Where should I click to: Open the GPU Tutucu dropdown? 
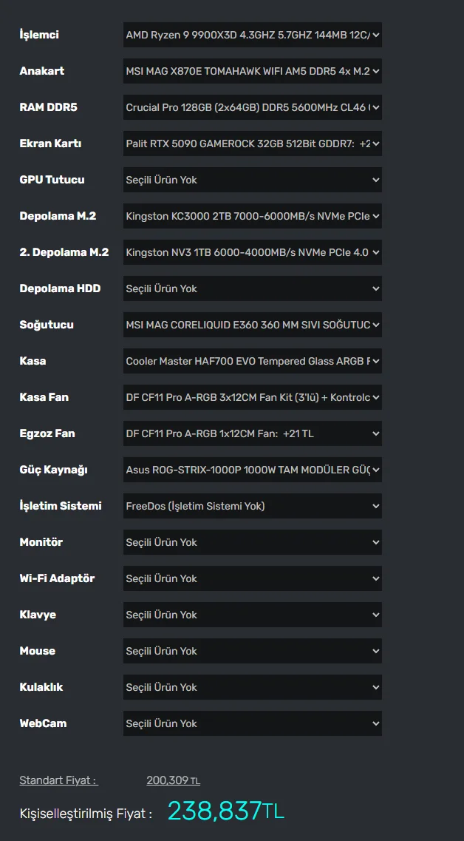(x=252, y=180)
